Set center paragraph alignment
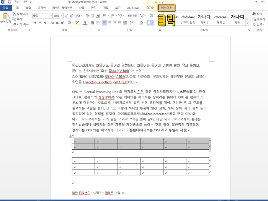 point(110,23)
